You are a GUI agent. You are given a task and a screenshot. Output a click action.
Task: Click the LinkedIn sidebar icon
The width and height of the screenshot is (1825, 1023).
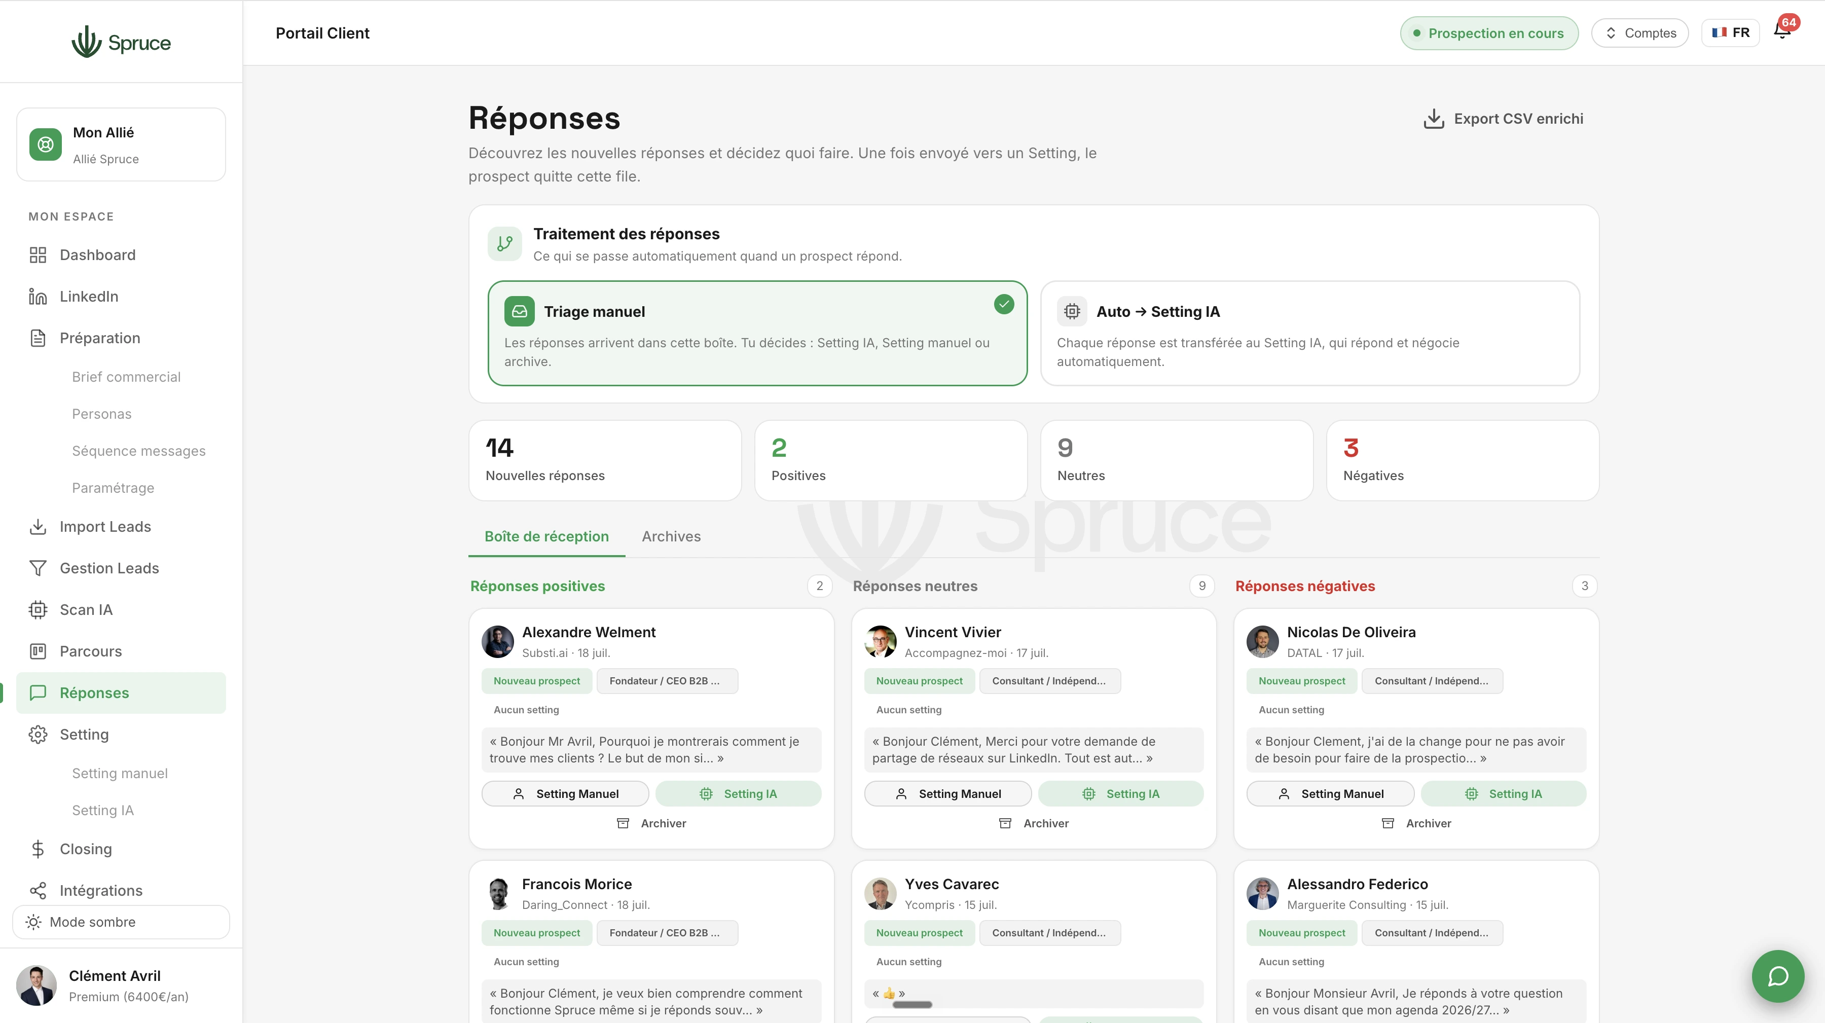click(x=38, y=296)
